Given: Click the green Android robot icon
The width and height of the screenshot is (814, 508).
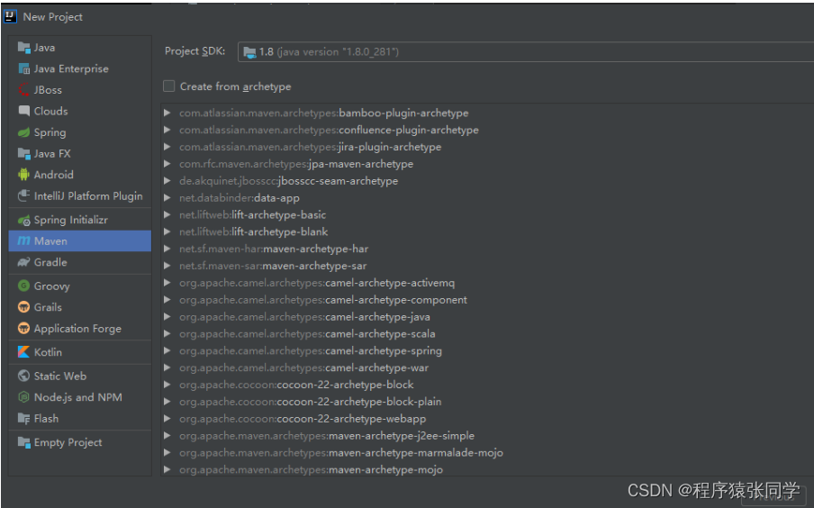Looking at the screenshot, I should (x=24, y=175).
